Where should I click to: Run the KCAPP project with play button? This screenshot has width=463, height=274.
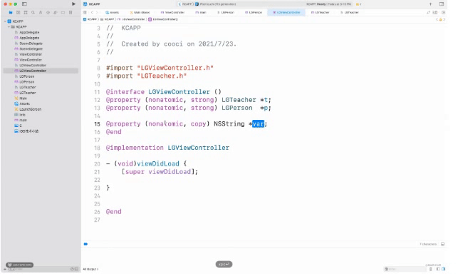[x=73, y=4]
